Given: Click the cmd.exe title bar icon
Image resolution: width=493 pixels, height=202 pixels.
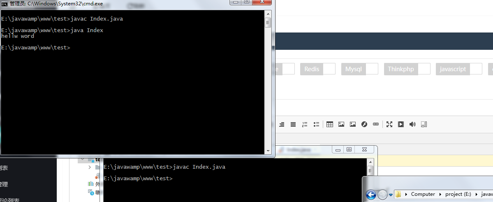Looking at the screenshot, I should [x=5, y=3].
